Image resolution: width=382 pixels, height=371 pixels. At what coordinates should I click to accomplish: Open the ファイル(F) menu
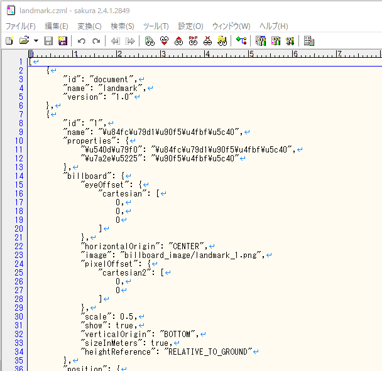click(20, 26)
